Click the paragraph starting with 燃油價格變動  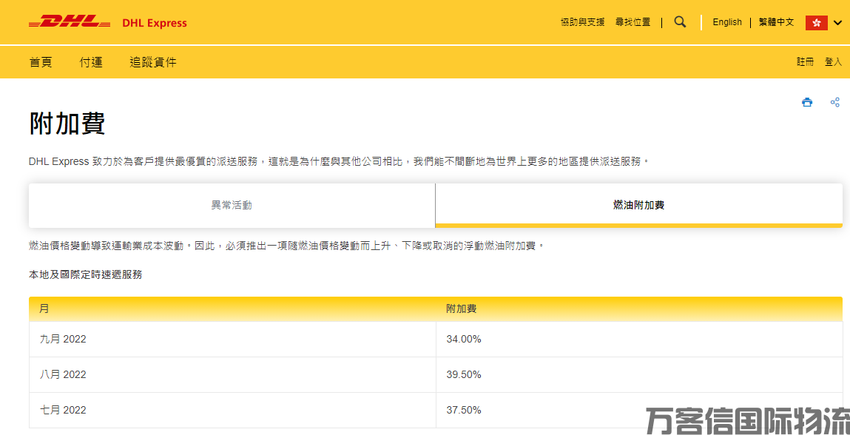coord(286,246)
